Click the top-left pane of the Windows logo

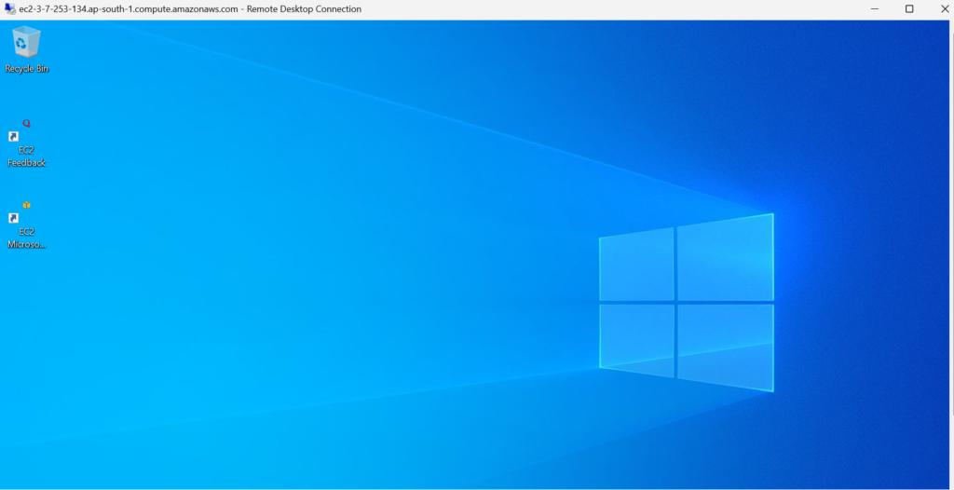tap(636, 265)
